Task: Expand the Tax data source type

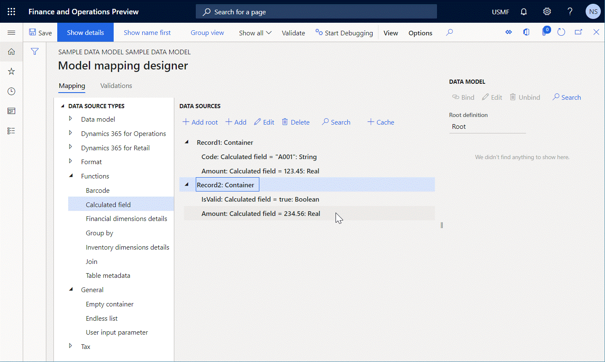Action: pyautogui.click(x=70, y=346)
